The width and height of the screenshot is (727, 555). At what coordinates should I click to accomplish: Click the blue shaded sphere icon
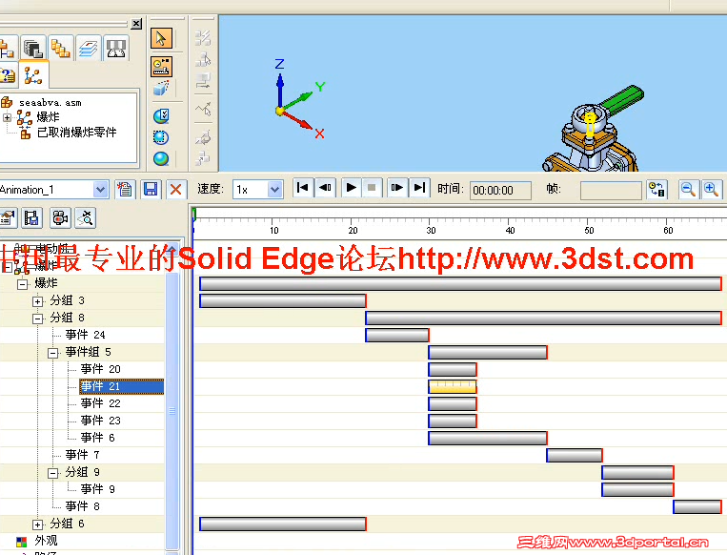click(161, 159)
